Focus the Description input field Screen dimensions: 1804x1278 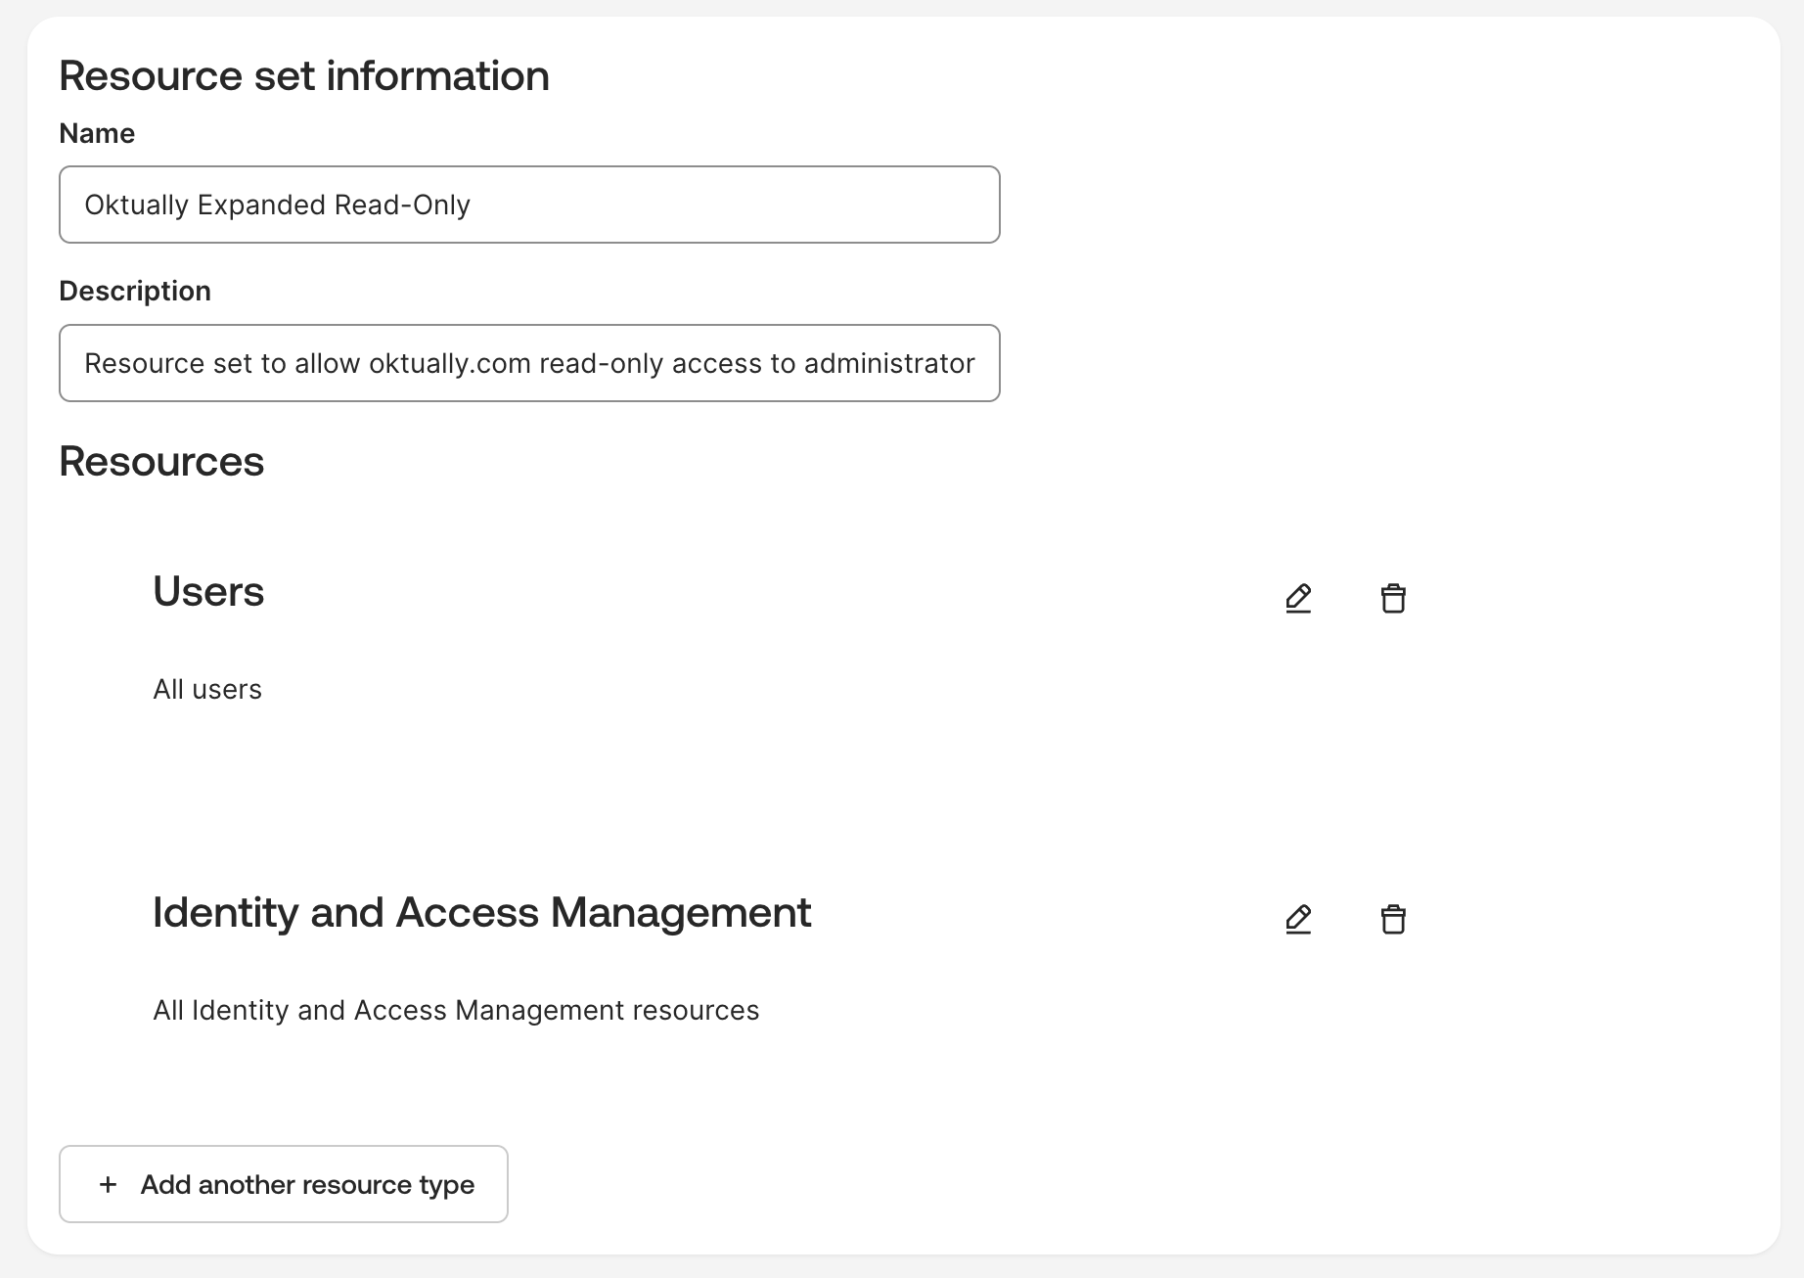pyautogui.click(x=529, y=363)
